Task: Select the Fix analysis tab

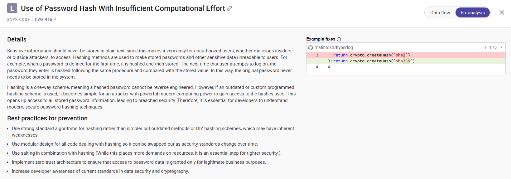Action: (x=473, y=13)
